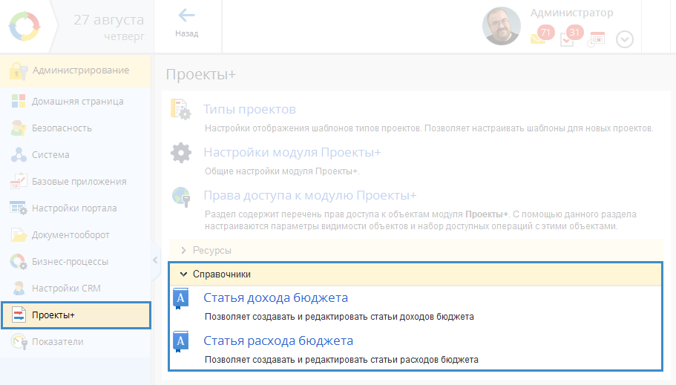The image size is (676, 385).
Task: Open Безопасность sidebar section
Action: (62, 128)
